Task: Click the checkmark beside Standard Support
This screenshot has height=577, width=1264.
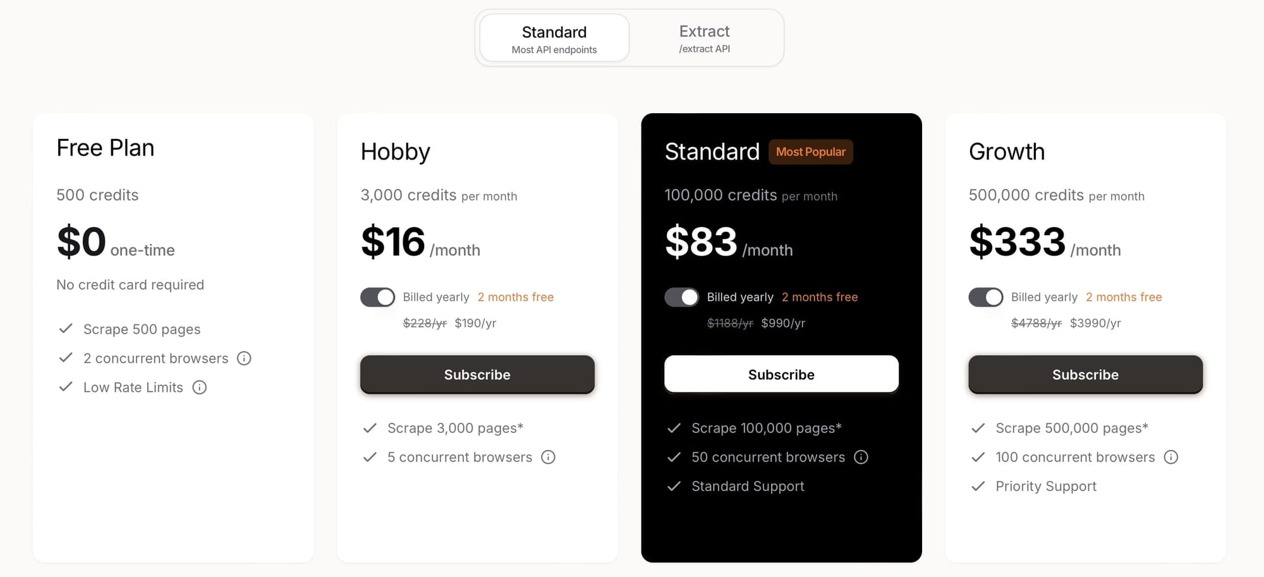Action: coord(674,486)
